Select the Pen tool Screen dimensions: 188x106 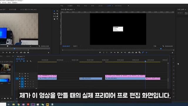pyautogui.click(x=57, y=16)
